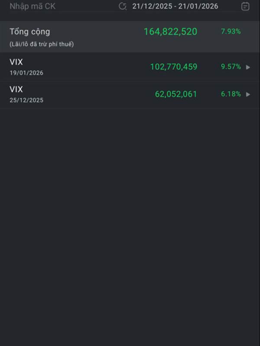Image resolution: width=260 pixels, height=346 pixels.
Task: Click the total profit value 164,822,520
Action: point(170,32)
